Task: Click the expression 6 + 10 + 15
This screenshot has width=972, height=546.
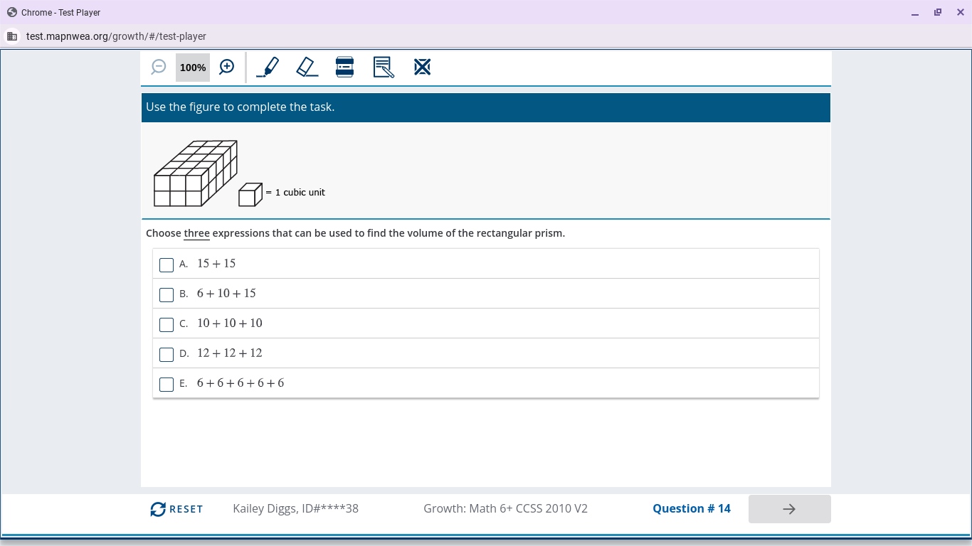Action: 226,294
